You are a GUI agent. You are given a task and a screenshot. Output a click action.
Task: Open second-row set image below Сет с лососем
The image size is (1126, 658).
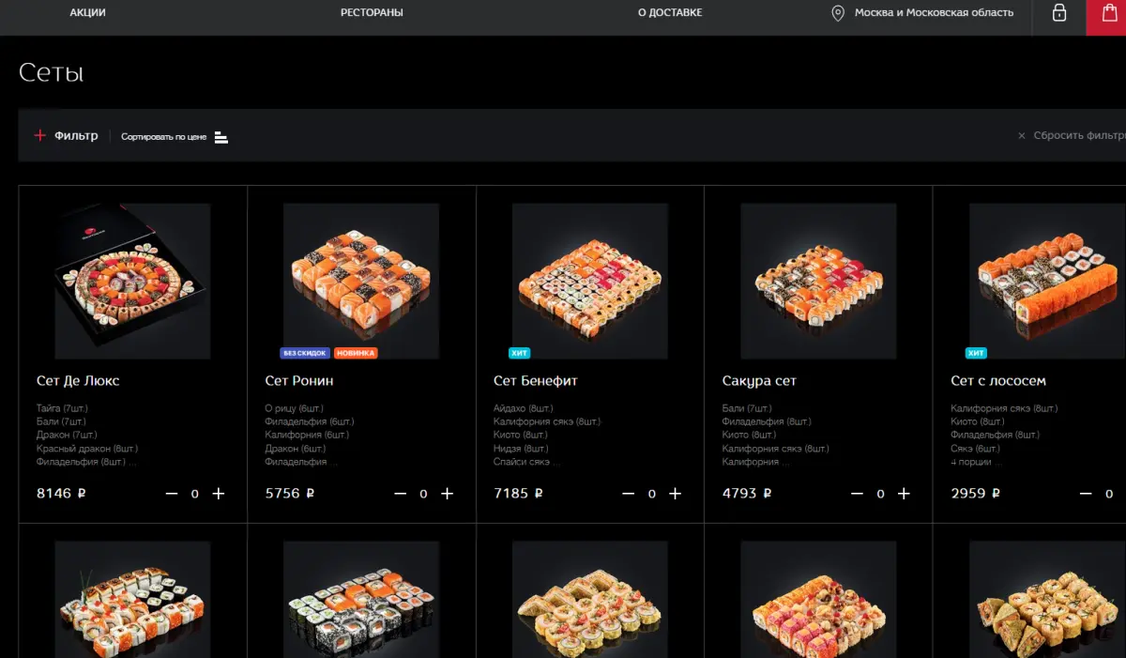(x=1047, y=599)
